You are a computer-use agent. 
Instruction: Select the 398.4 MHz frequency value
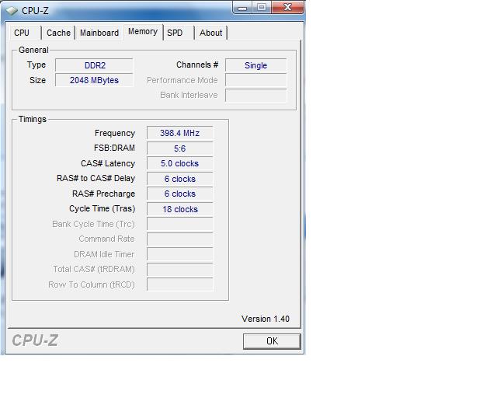click(179, 133)
